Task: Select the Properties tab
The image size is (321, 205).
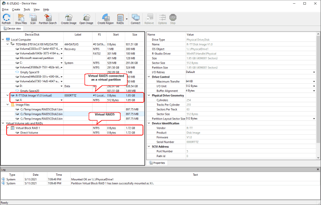Action: (157, 163)
